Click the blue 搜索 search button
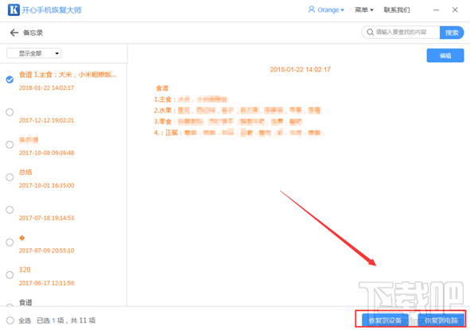The width and height of the screenshot is (470, 330). [x=452, y=33]
